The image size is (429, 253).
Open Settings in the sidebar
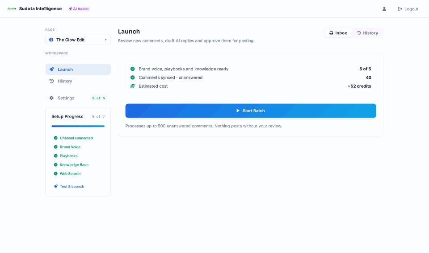[78, 98]
